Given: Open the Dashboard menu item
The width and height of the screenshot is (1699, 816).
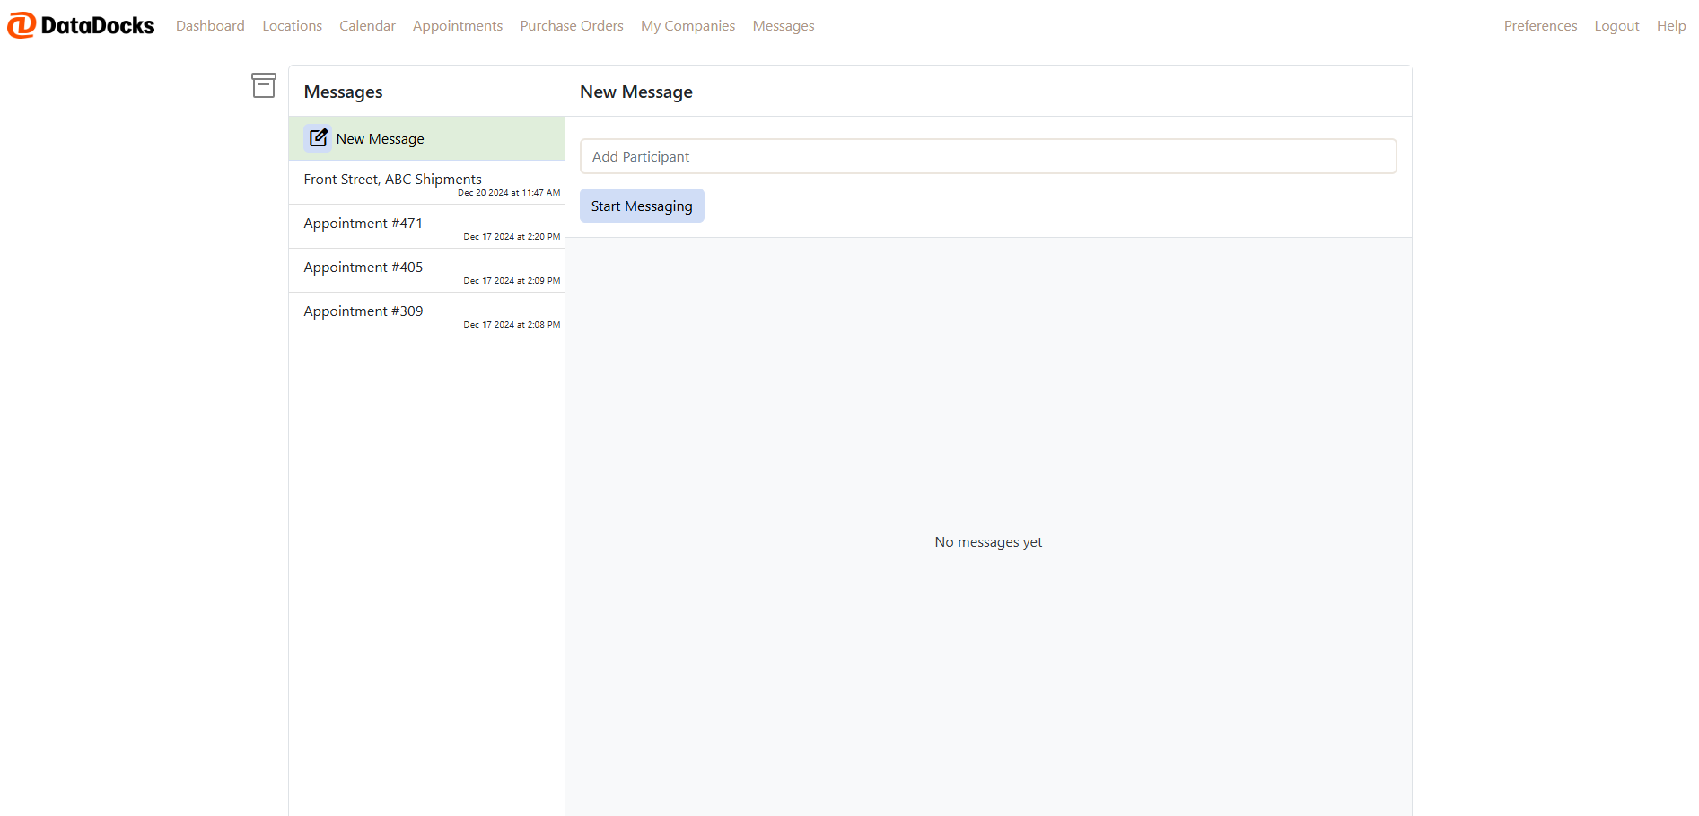Looking at the screenshot, I should coord(210,26).
